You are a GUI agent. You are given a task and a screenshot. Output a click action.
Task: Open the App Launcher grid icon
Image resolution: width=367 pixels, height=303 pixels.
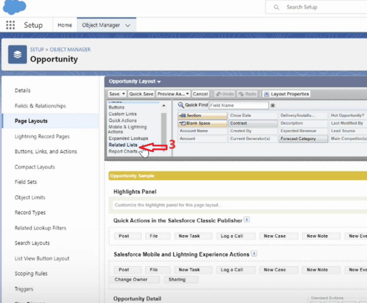(x=10, y=25)
